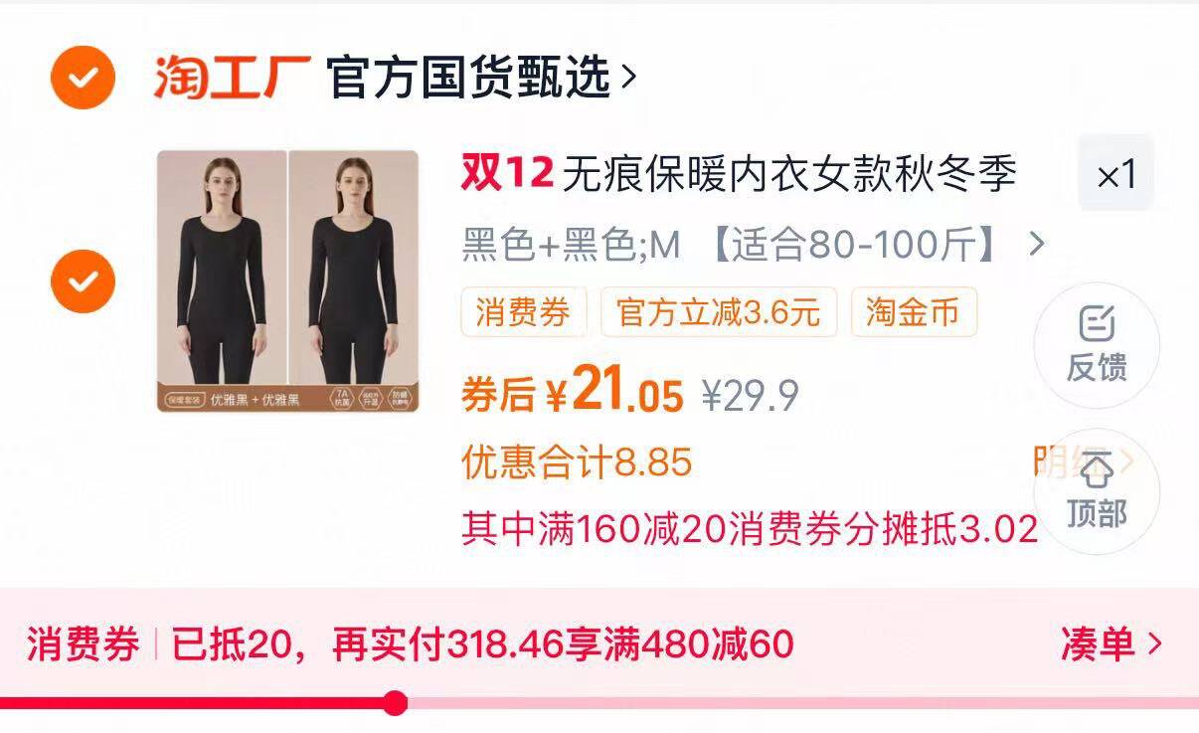This screenshot has height=733, width=1199.
Task: Expand the 明细 discount details chevron
Action: (1125, 461)
